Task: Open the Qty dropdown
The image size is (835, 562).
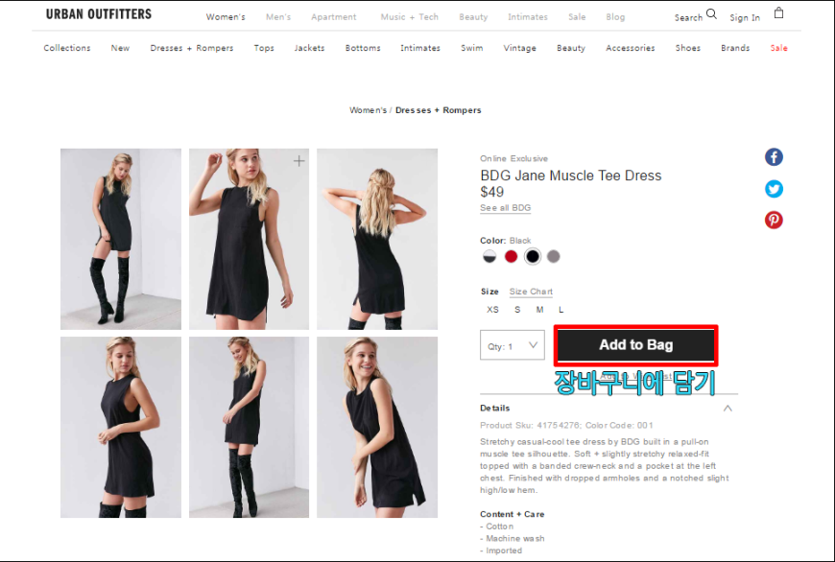Action: click(x=513, y=345)
